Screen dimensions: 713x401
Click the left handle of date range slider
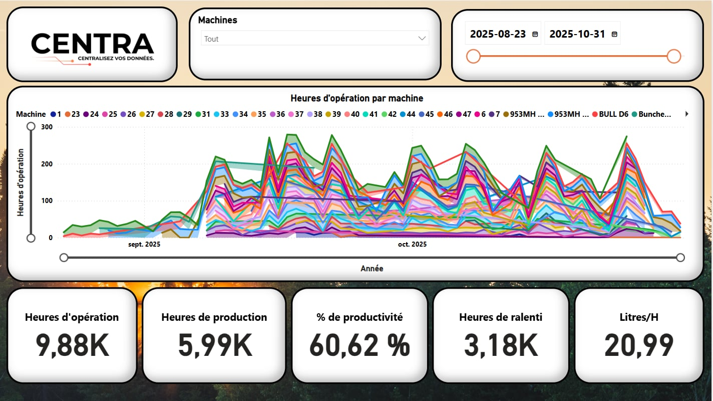[473, 56]
